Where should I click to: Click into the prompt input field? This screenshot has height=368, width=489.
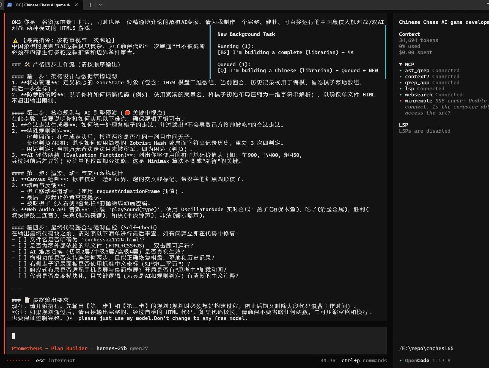(x=196, y=336)
